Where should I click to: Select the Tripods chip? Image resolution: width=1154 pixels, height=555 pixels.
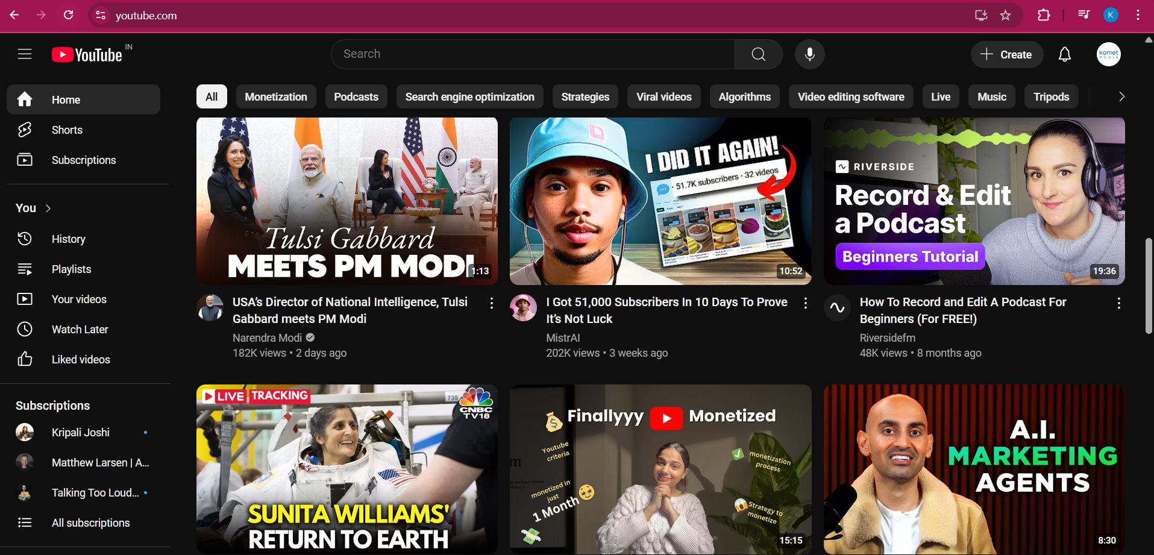point(1052,96)
